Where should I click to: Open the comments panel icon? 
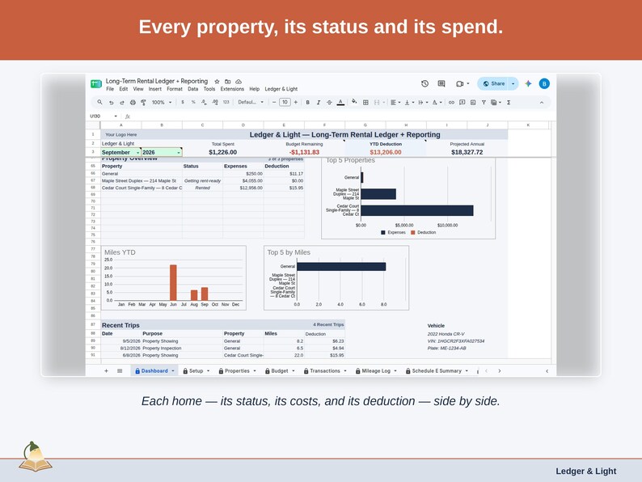(441, 83)
